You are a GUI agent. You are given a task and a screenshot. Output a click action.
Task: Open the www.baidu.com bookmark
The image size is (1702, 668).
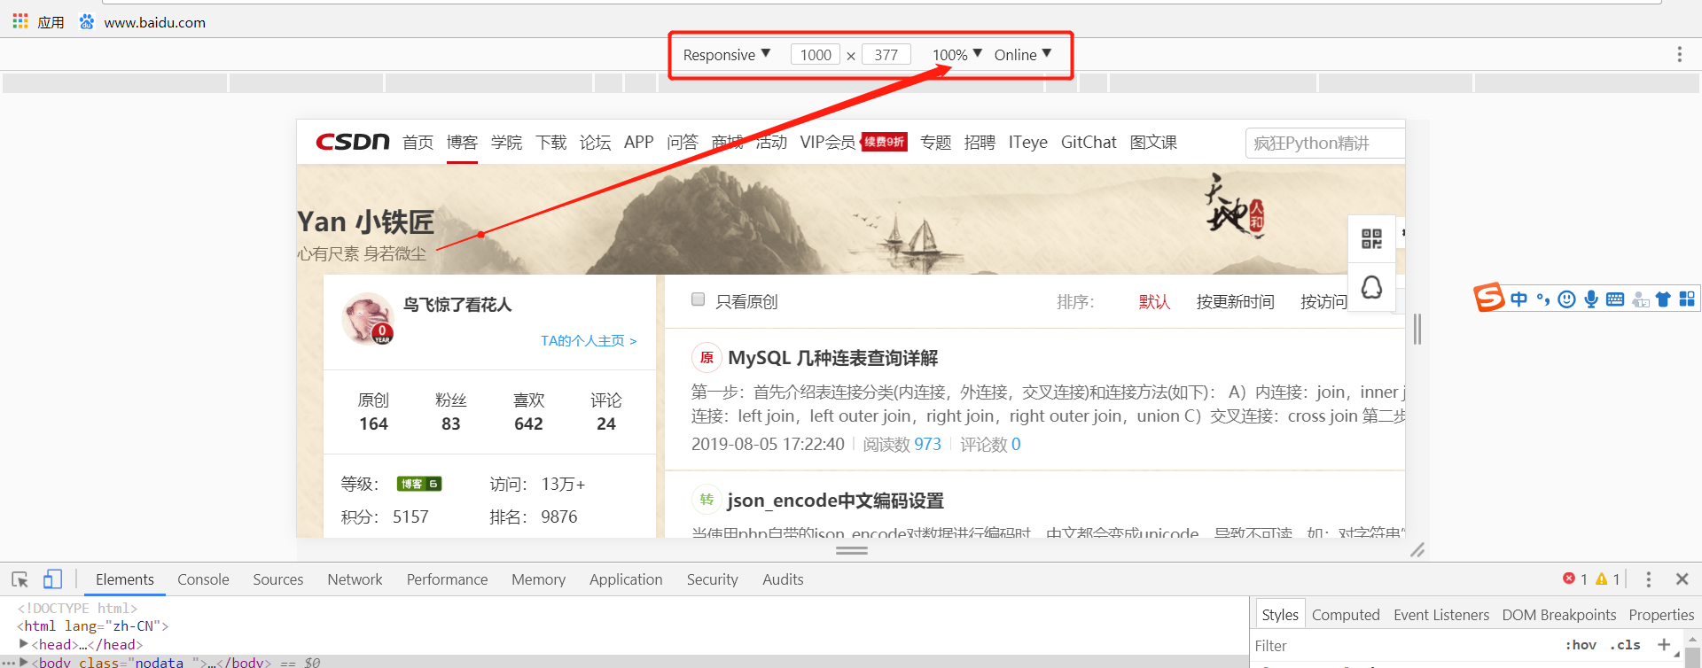(142, 22)
